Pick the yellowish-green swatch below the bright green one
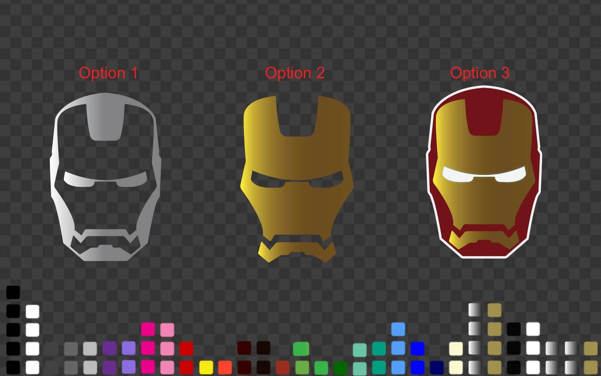The image size is (601, 376). coord(302,367)
